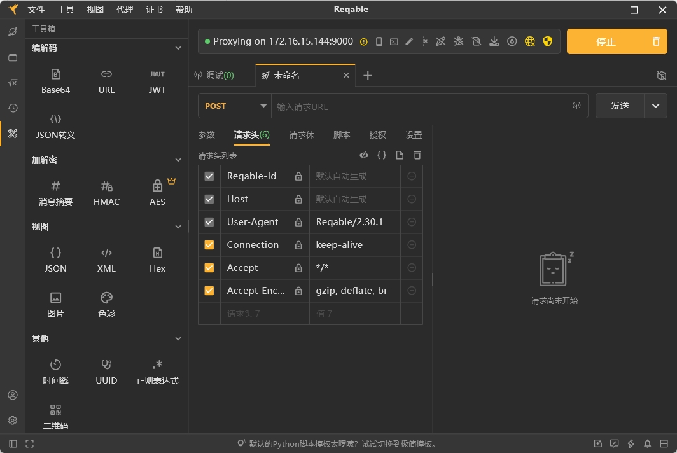Click the download icon in proxy bar
Viewport: 677px width, 453px height.
click(494, 41)
